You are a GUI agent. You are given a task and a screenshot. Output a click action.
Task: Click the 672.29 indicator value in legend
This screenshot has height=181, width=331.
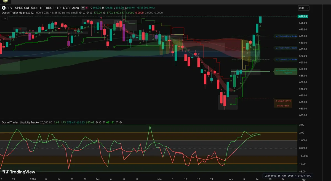(x=98, y=13)
